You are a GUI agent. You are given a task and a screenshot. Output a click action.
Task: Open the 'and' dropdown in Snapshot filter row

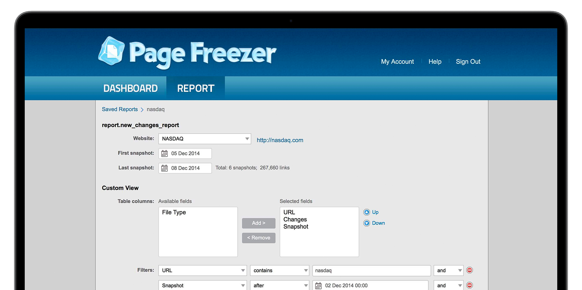point(449,285)
